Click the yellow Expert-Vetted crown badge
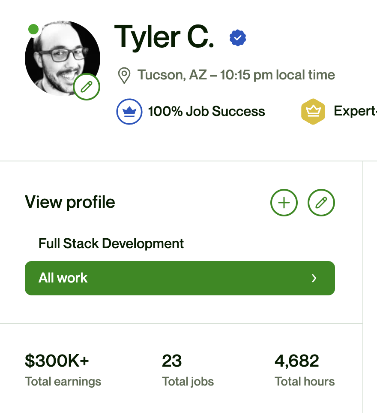 [313, 111]
